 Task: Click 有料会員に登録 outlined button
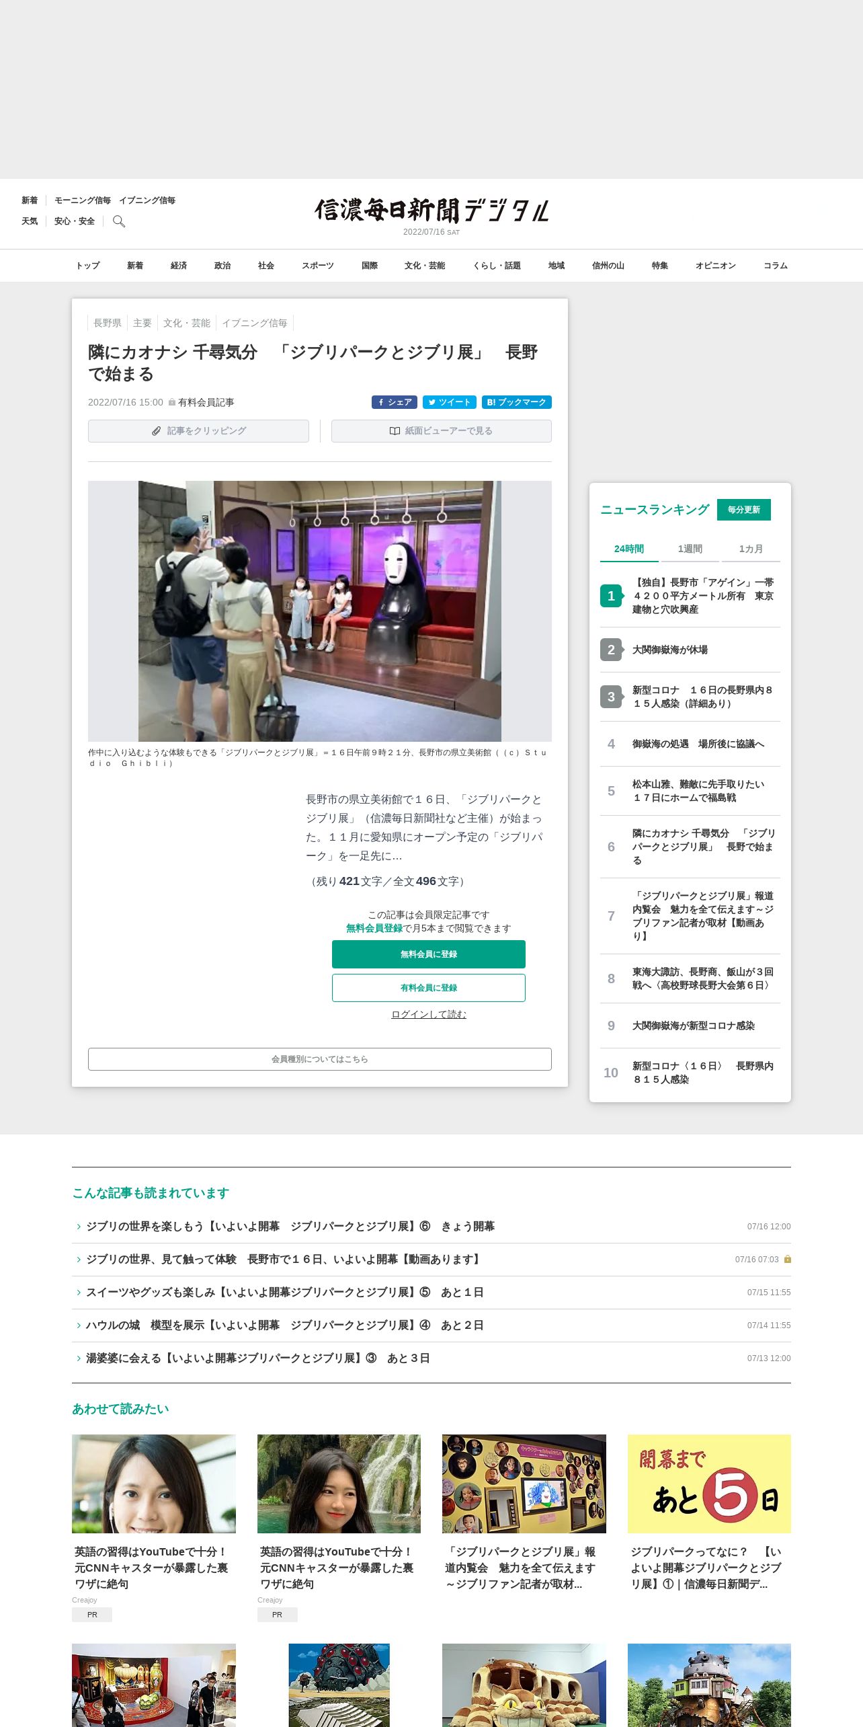click(429, 988)
